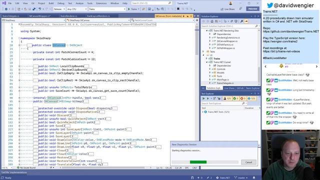Click the search magnifier in title search box
Screen dimensions: 320x180
click(x=169, y=3)
